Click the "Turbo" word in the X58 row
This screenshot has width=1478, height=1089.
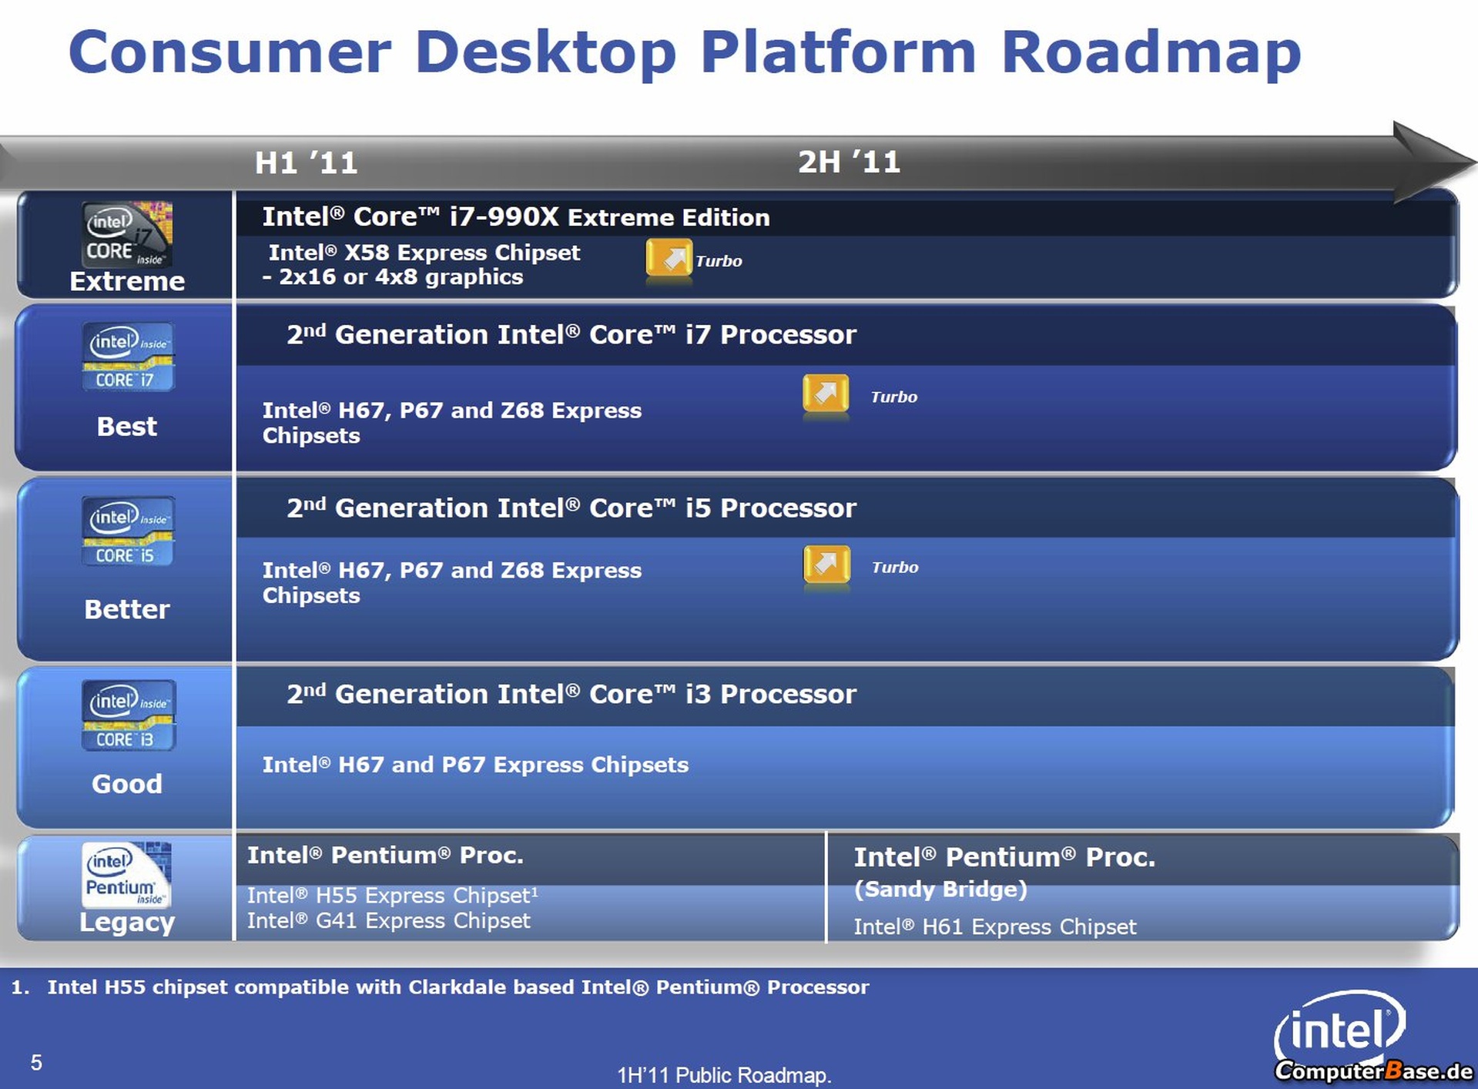pyautogui.click(x=719, y=261)
